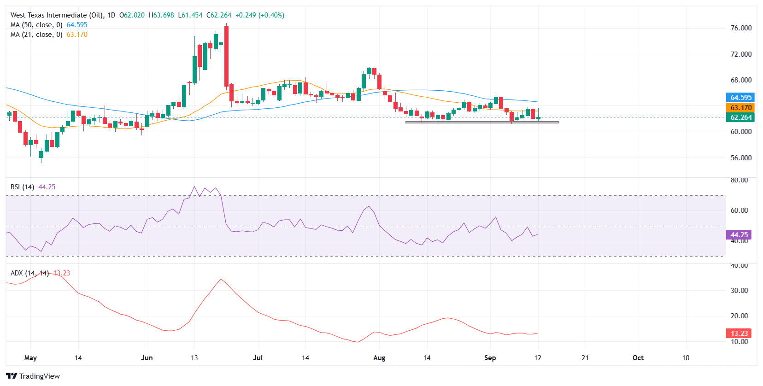Click the TradingView logo icon
The image size is (763, 386).
tap(12, 376)
